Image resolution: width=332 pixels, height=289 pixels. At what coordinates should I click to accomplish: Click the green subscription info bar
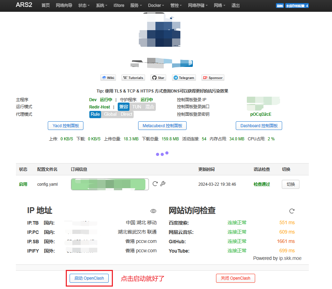tap(110, 184)
